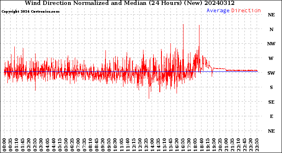Image resolution: width=282 pixels, height=153 pixels.
Task: Click the 19:15 time axis label
Action: click(x=208, y=145)
